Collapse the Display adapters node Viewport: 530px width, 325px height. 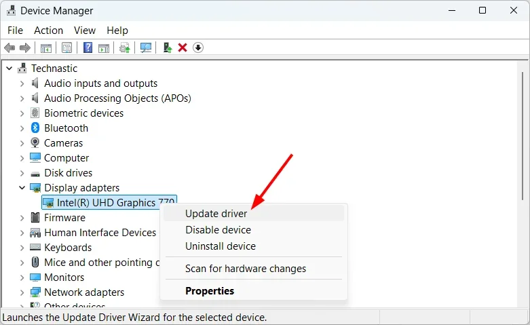click(x=22, y=188)
